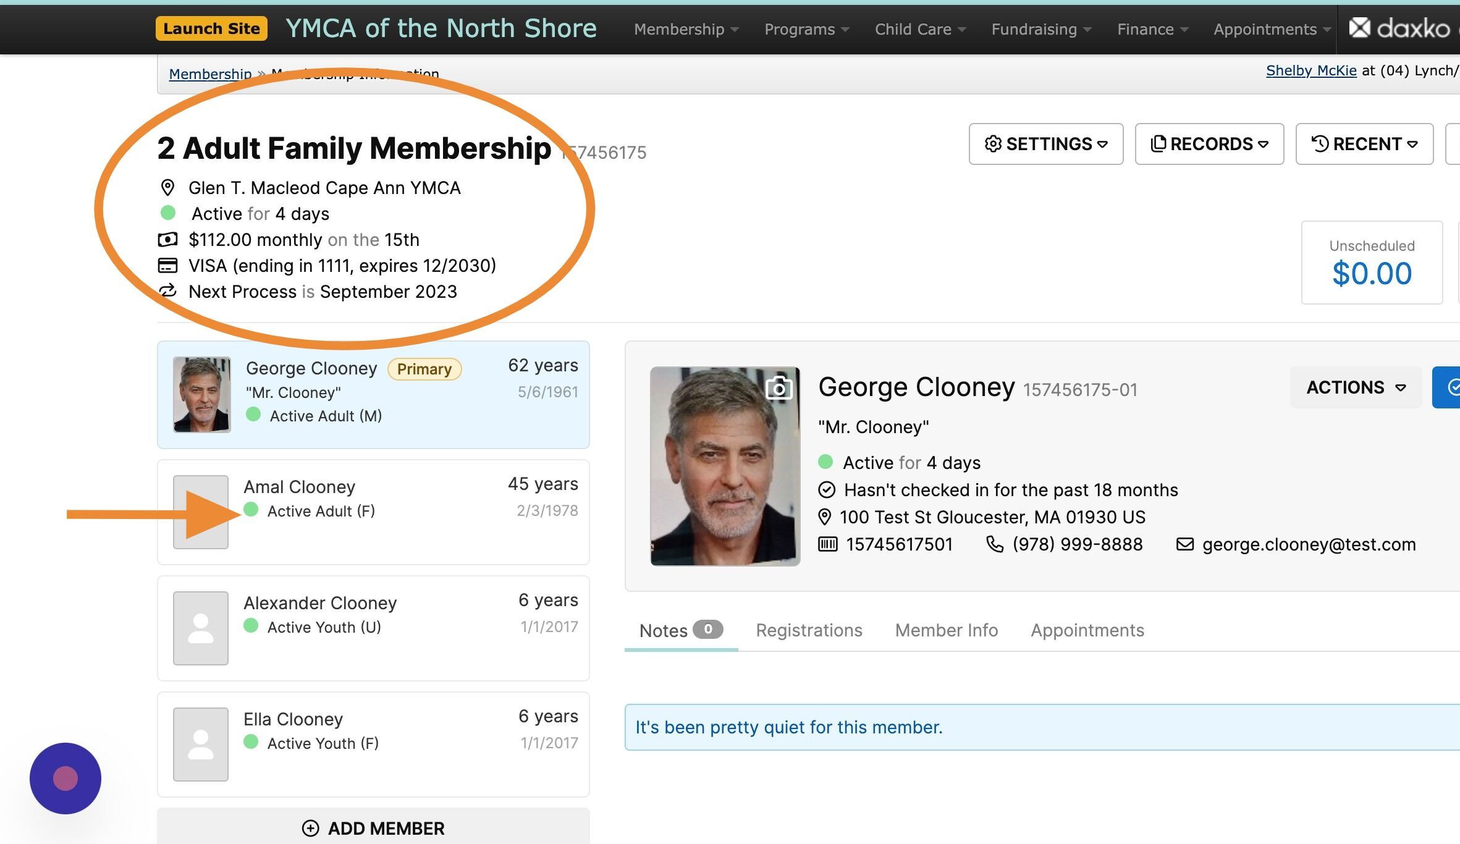
Task: Switch to the Registrations tab
Action: point(809,630)
